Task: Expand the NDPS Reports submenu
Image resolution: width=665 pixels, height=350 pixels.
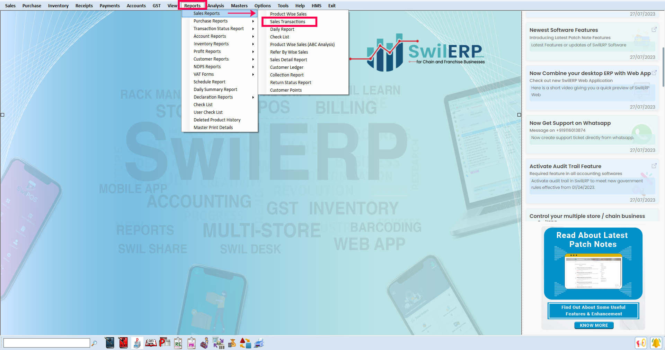Action: [220, 67]
